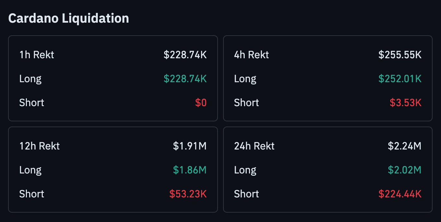Screen dimensions: 441x222
Task: Click the red $53.23K short value
Action: pyautogui.click(x=188, y=194)
